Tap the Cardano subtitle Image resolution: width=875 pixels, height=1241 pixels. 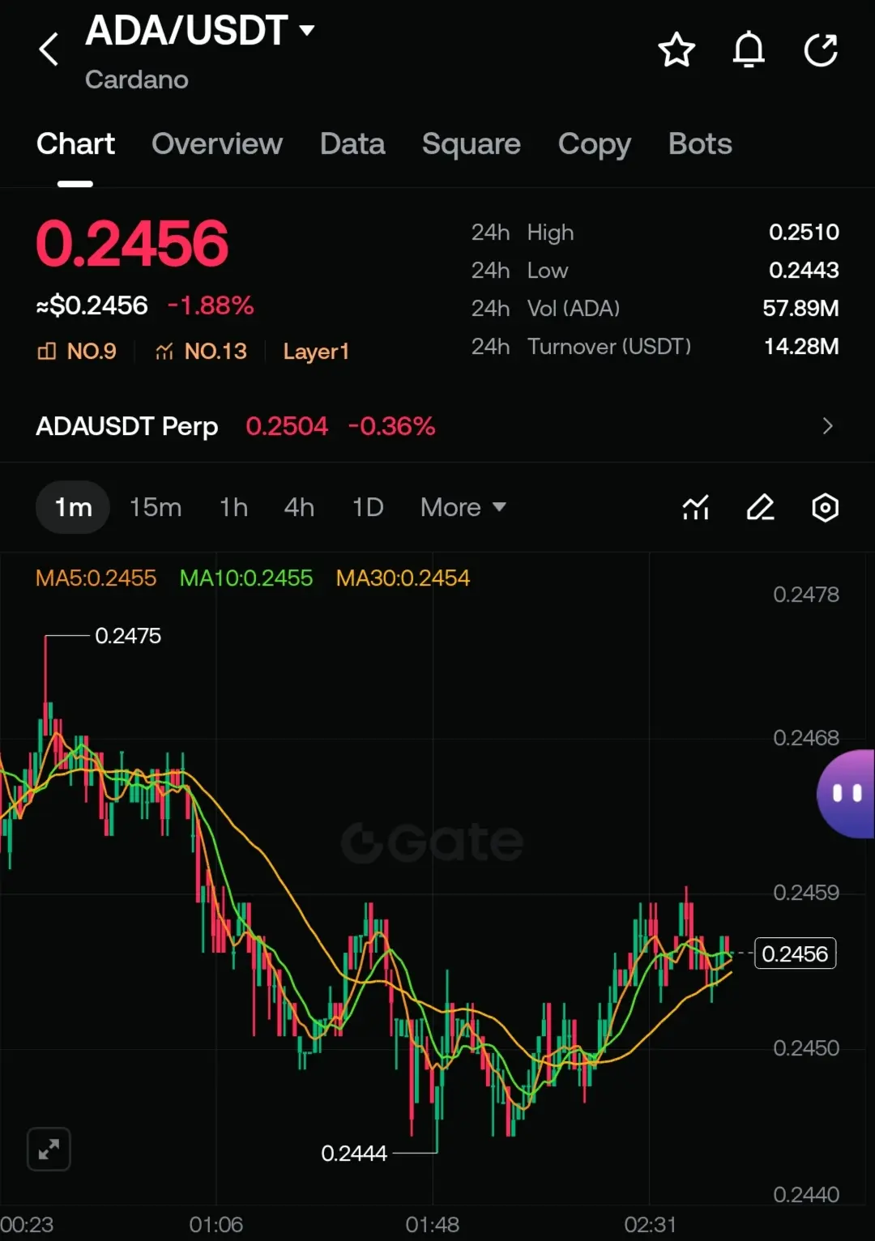(137, 79)
